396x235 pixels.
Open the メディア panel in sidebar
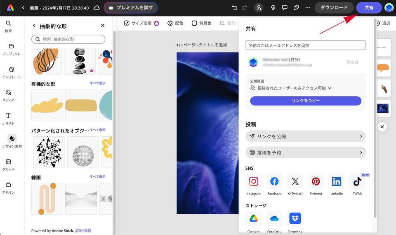(x=8, y=95)
